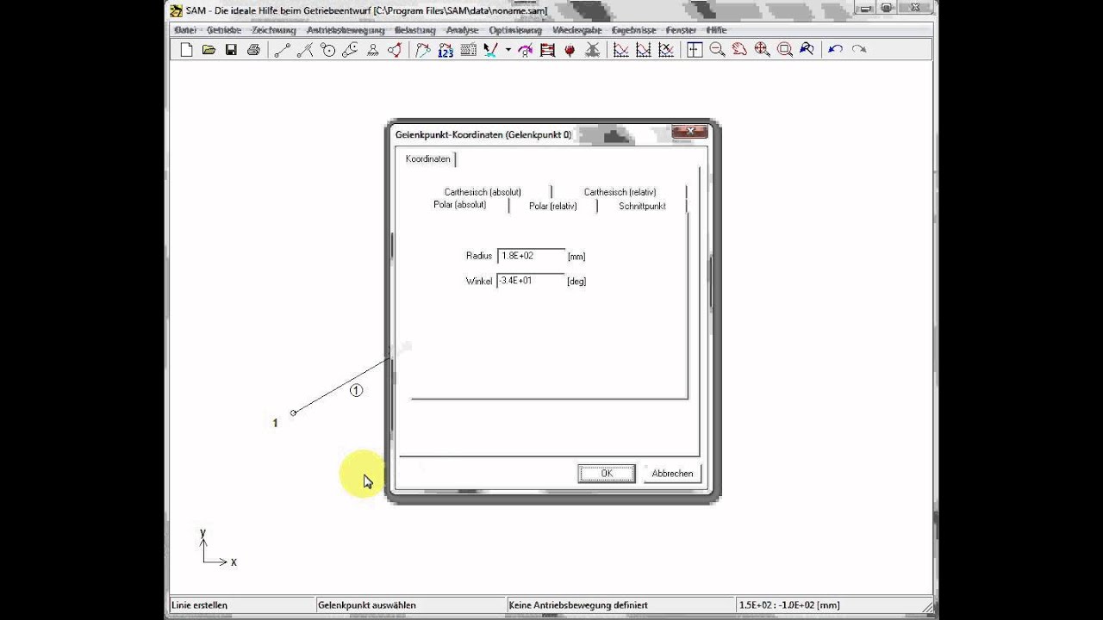Open the Analyse menu
The width and height of the screenshot is (1103, 620).
[462, 30]
